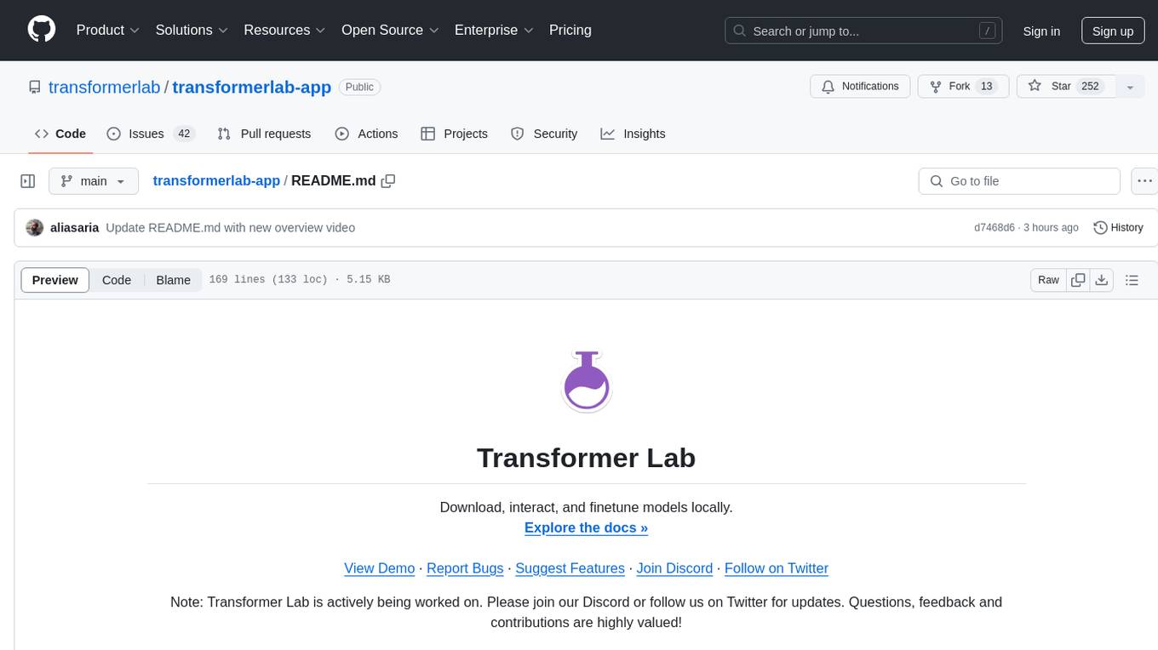
Task: Open the GitHub home logo
Action: tap(42, 30)
